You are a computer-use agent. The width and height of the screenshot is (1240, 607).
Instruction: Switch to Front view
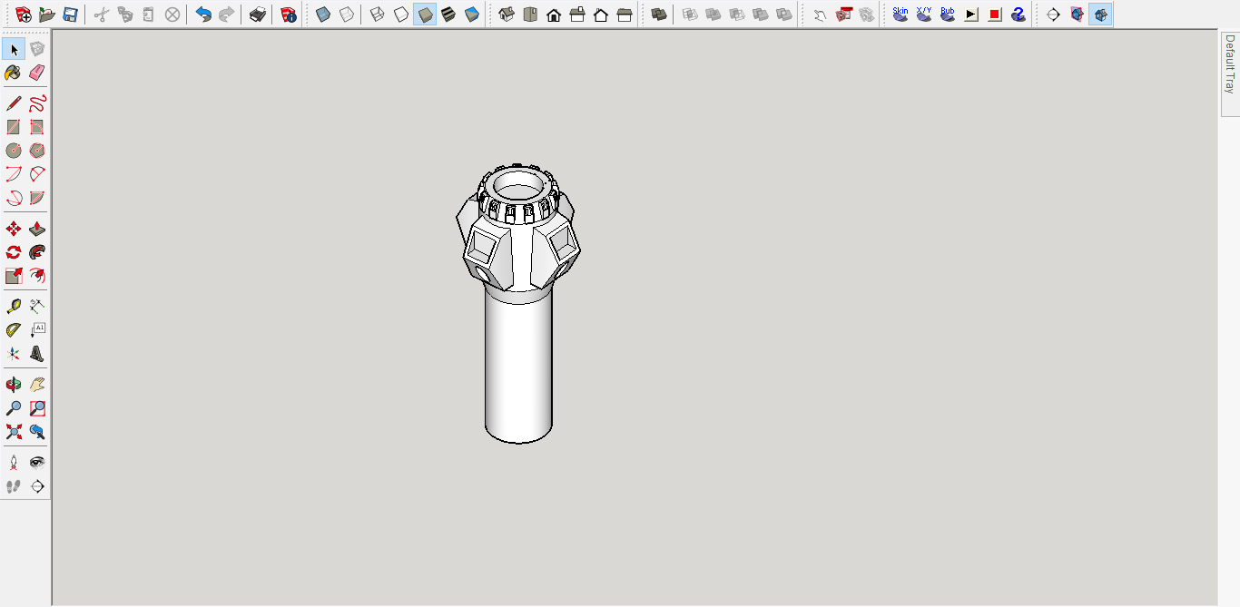click(x=554, y=15)
